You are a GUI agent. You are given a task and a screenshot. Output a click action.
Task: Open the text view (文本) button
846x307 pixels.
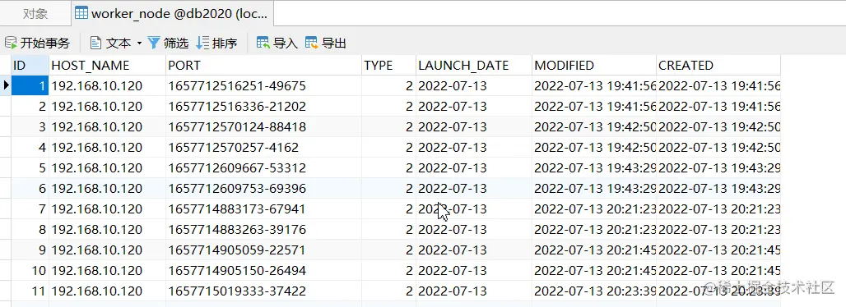pos(110,43)
